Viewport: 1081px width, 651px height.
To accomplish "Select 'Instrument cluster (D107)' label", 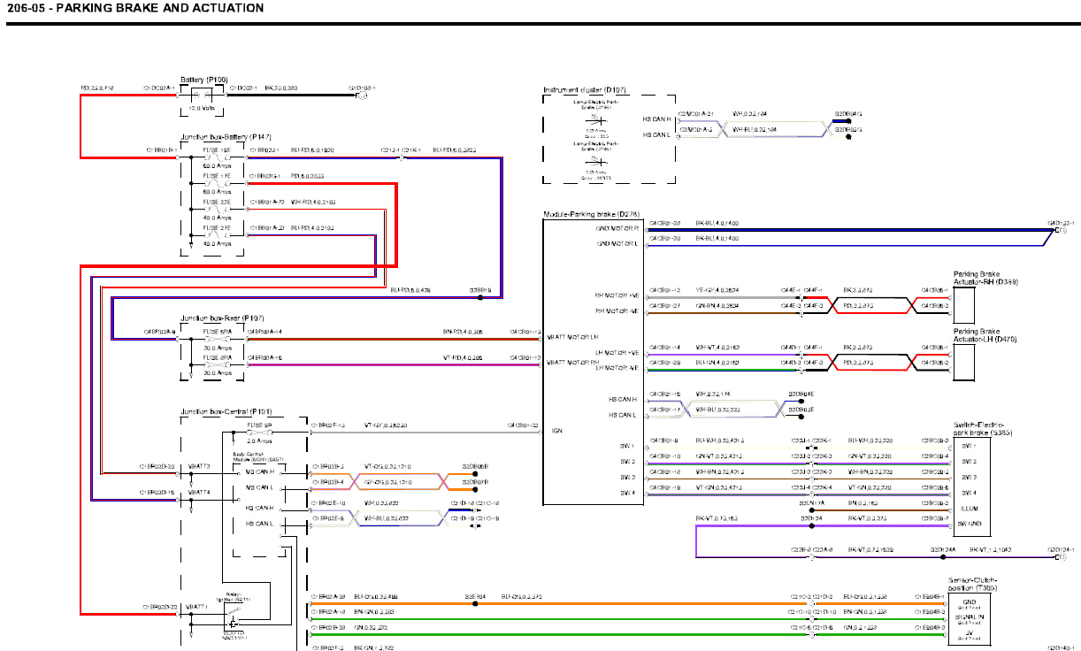I will pyautogui.click(x=585, y=90).
